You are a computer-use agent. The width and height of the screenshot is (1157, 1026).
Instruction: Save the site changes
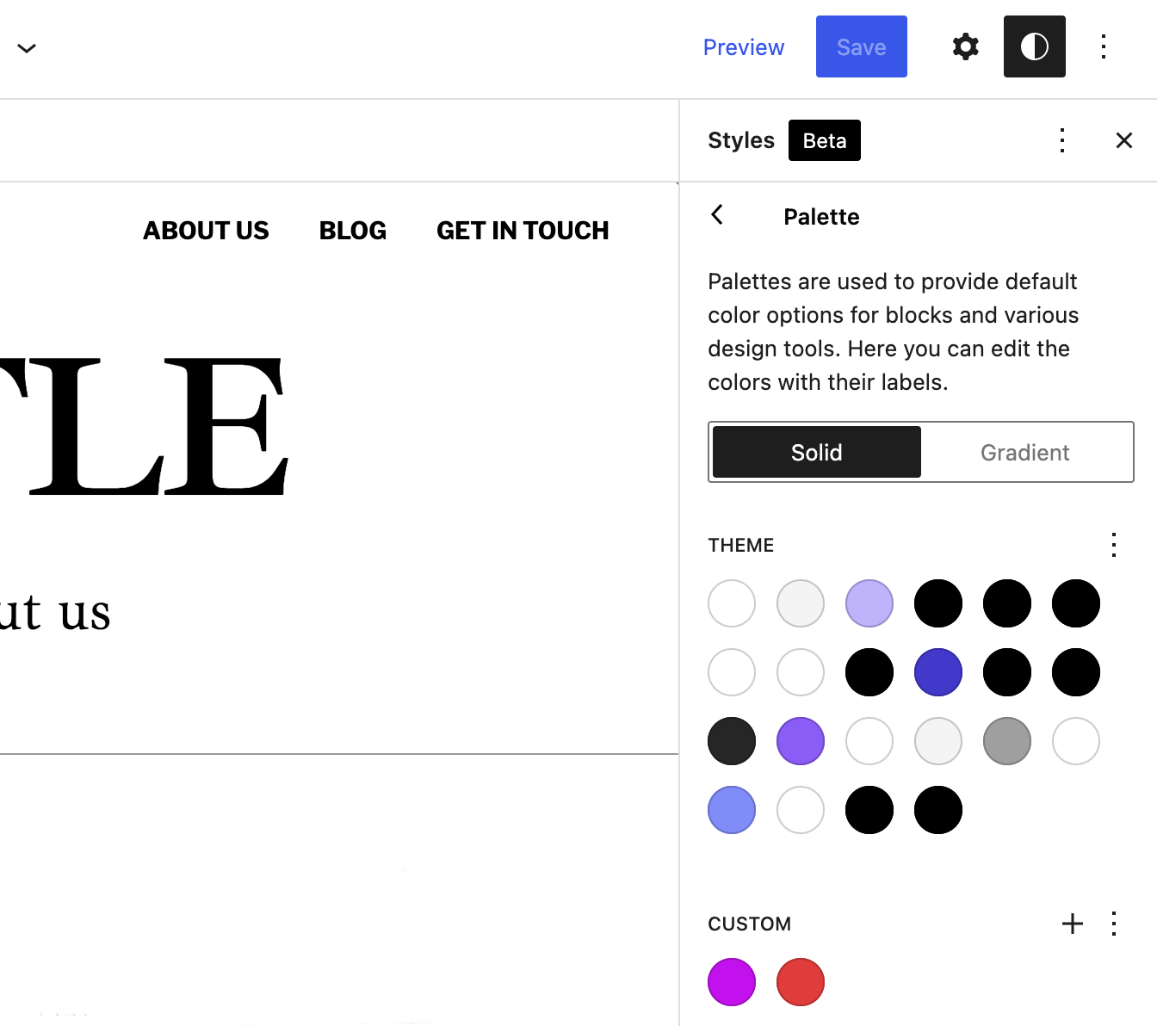[x=862, y=46]
